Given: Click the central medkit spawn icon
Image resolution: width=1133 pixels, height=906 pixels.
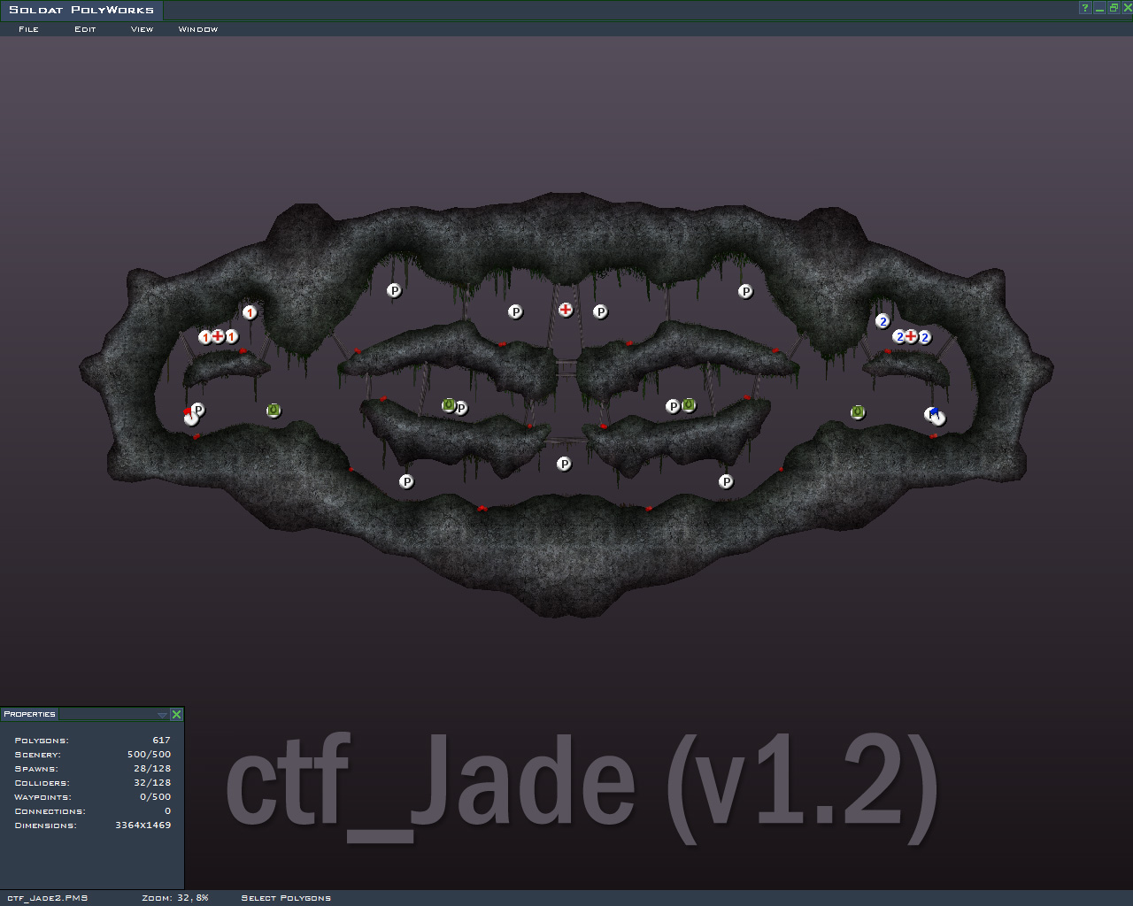Looking at the screenshot, I should click(x=566, y=310).
